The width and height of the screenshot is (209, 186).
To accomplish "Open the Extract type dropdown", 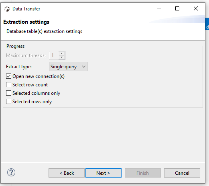I will 68,67.
